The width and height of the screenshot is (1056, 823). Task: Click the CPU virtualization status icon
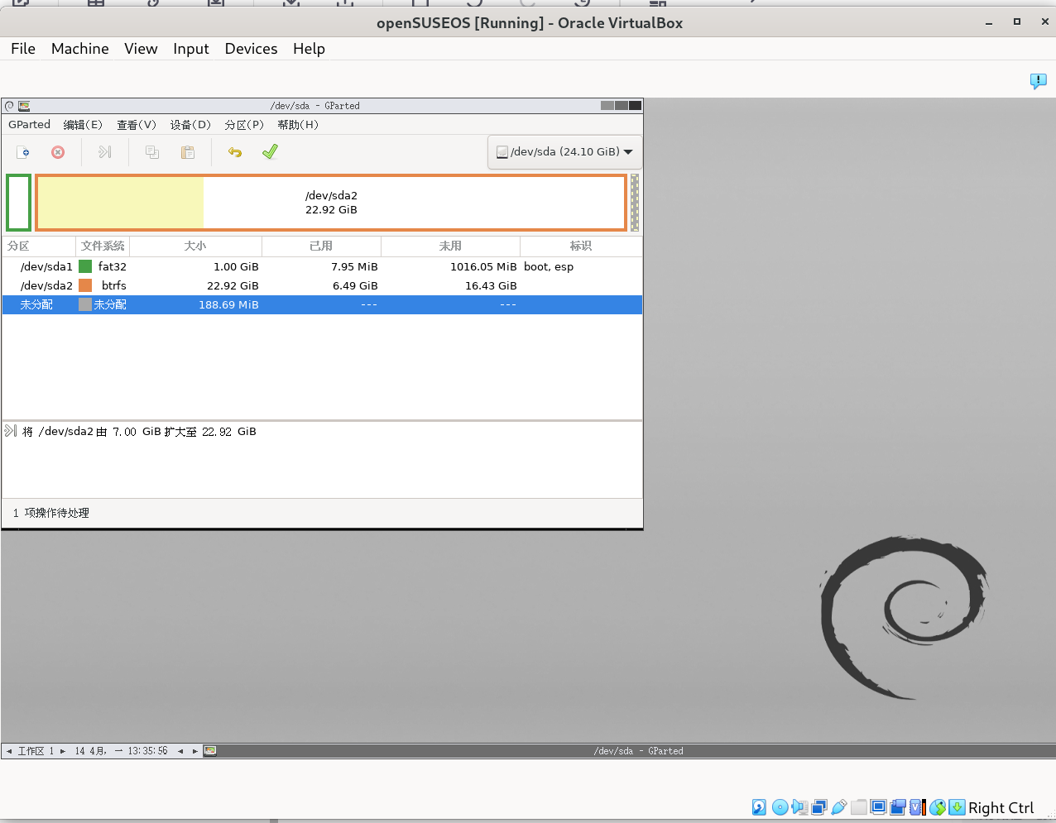[918, 807]
